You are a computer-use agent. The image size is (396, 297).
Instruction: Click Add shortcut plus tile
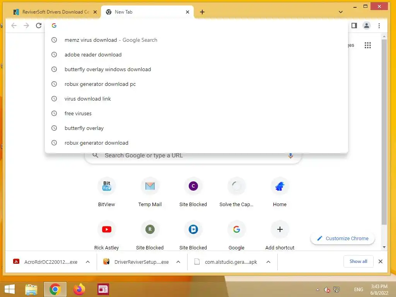[280, 236]
